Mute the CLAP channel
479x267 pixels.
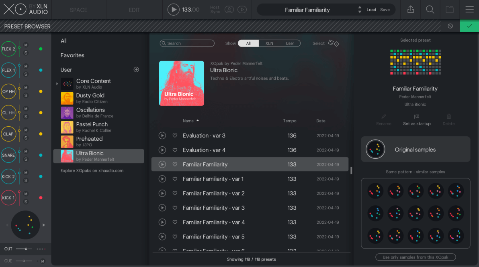pos(26,130)
